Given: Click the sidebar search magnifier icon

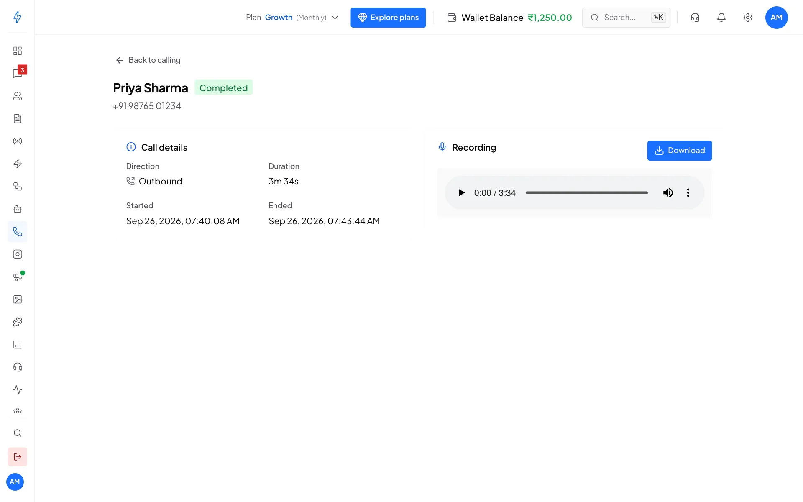Looking at the screenshot, I should [17, 433].
